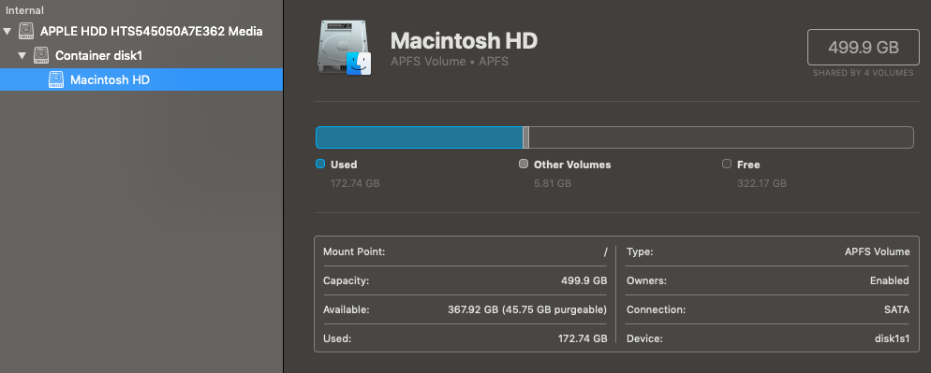The width and height of the screenshot is (931, 373).
Task: Click the Available 367.92 GB row
Action: 465,309
